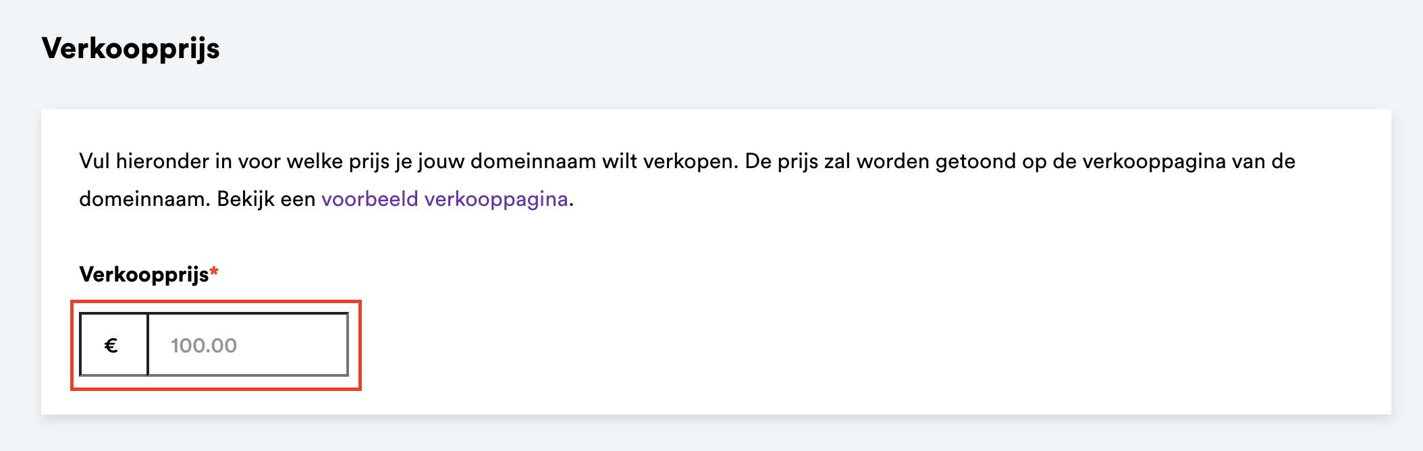Focus the Verkoopprijs amount field
Viewport: 1423px width, 451px height.
pos(248,345)
